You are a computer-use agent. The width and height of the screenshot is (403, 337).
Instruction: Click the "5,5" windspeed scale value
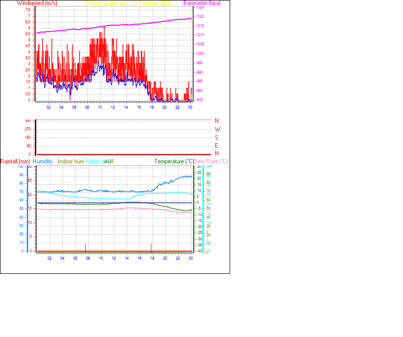[28, 34]
